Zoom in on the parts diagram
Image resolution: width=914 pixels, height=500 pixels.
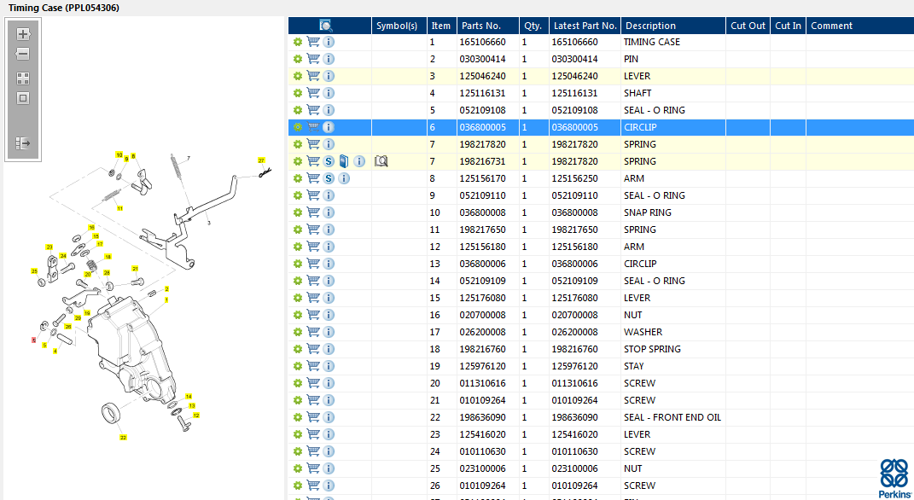pos(23,35)
